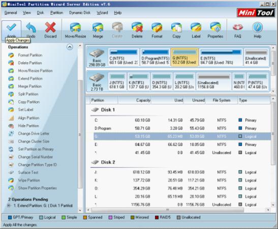Click the Discard red X icon
The image size is (278, 229).
click(50, 27)
